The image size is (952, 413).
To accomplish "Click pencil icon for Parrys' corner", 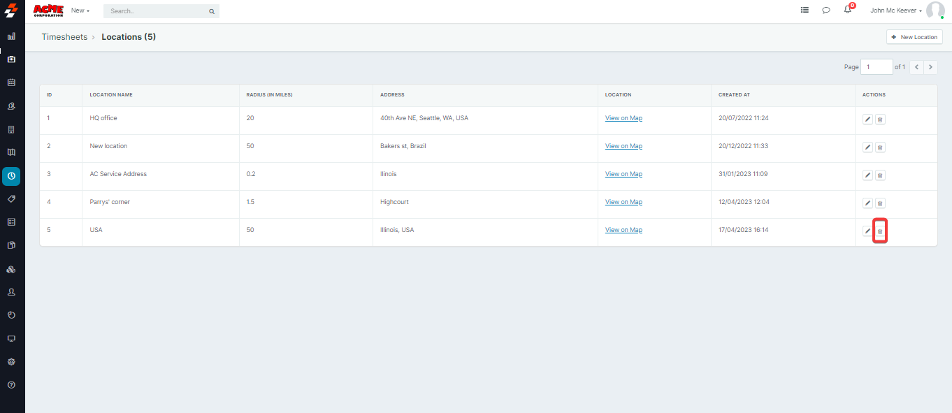I will click(867, 203).
